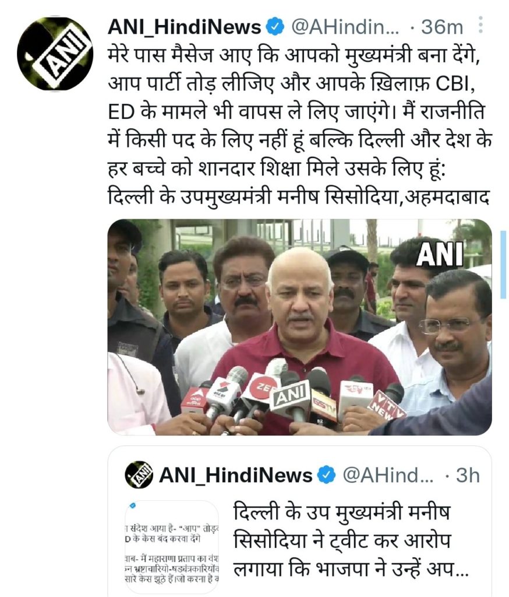Tap the ANI watermark on the photo
The height and width of the screenshot is (597, 509).
[x=439, y=254]
